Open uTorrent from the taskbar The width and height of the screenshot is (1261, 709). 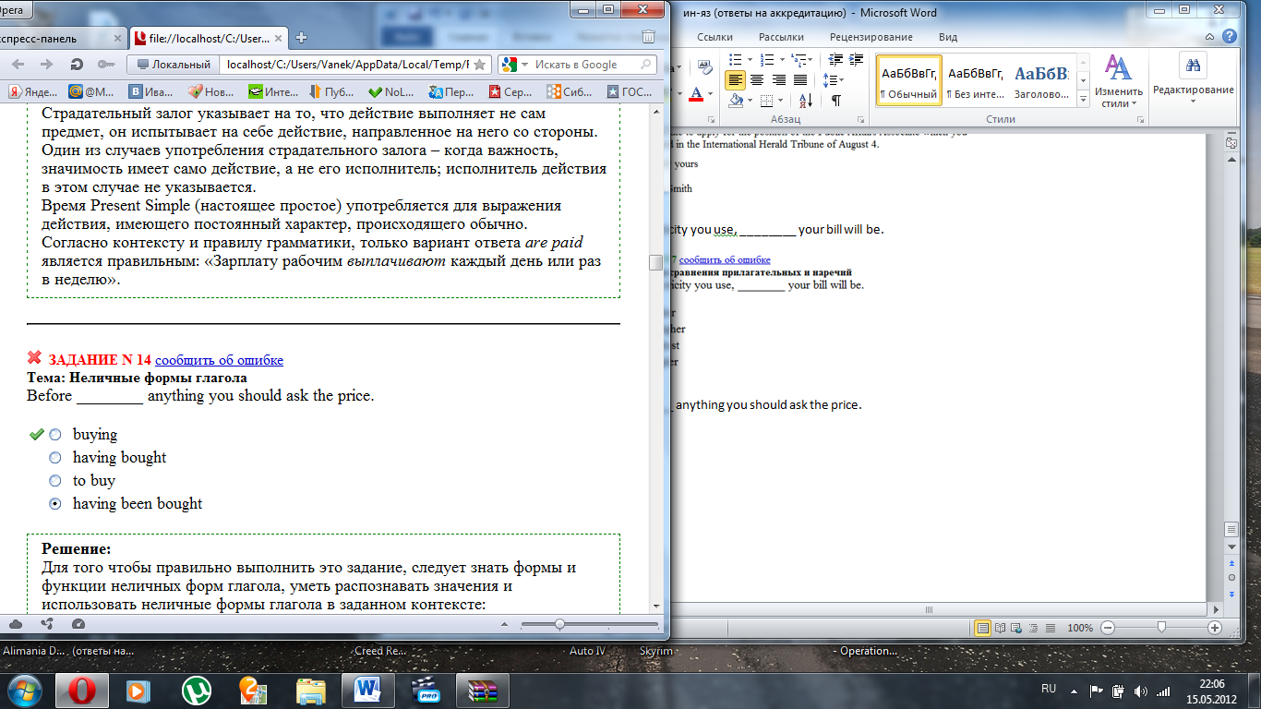196,690
